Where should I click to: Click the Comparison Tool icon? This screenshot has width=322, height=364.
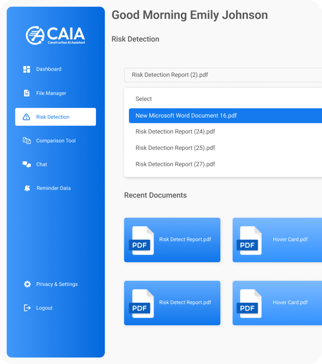tap(27, 140)
